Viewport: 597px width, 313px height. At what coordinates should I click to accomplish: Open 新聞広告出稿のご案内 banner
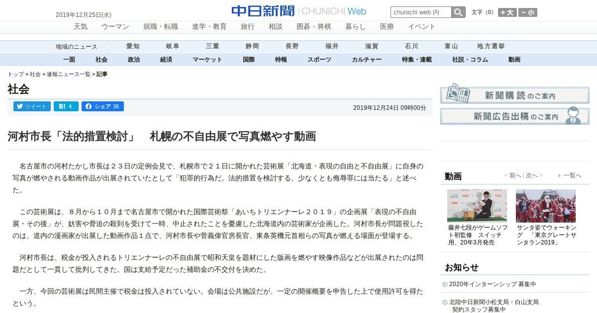[x=515, y=116]
